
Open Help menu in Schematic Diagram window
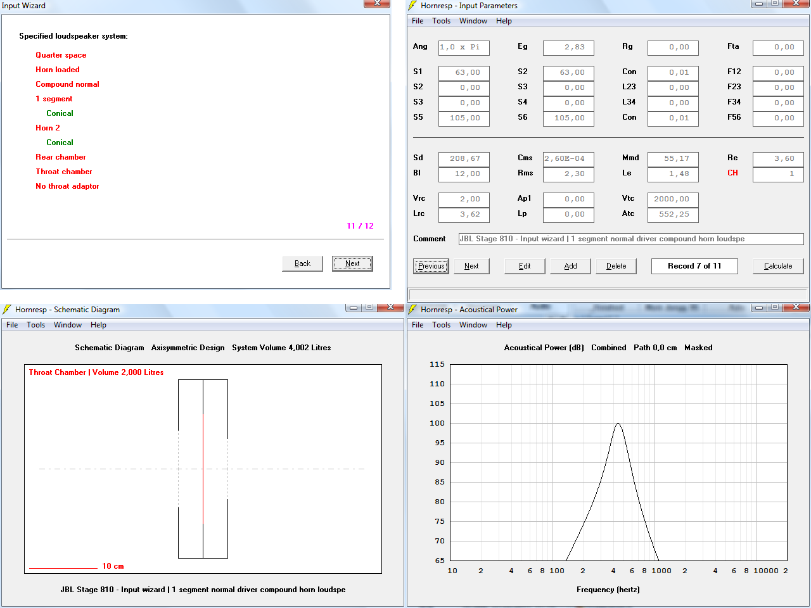pos(98,325)
